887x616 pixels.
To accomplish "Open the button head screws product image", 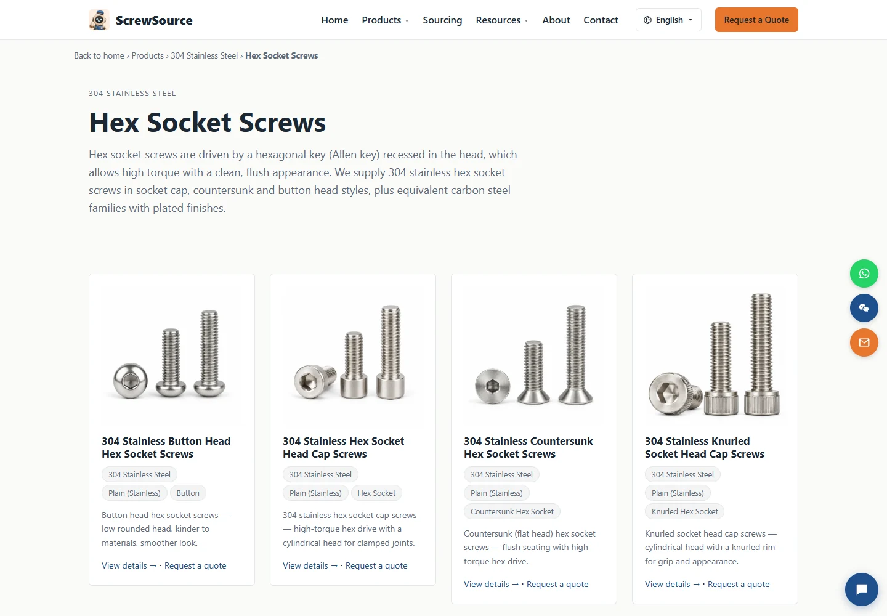I will tap(172, 357).
